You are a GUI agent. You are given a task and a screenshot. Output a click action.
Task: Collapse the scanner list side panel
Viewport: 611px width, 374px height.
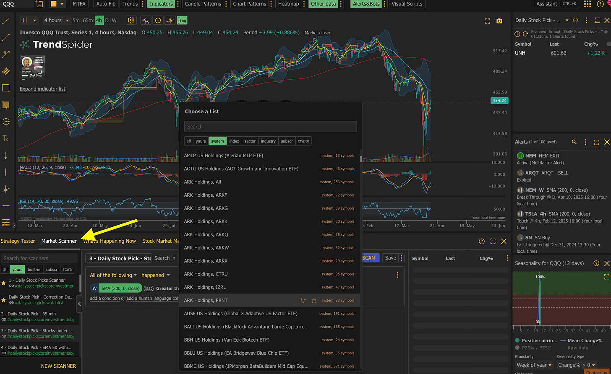point(79,304)
